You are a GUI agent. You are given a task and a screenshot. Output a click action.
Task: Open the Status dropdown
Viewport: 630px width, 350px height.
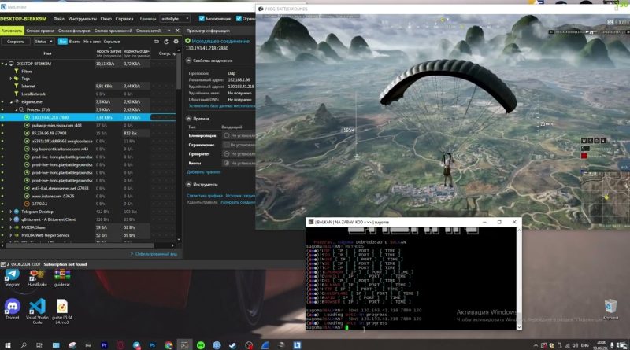(x=43, y=42)
